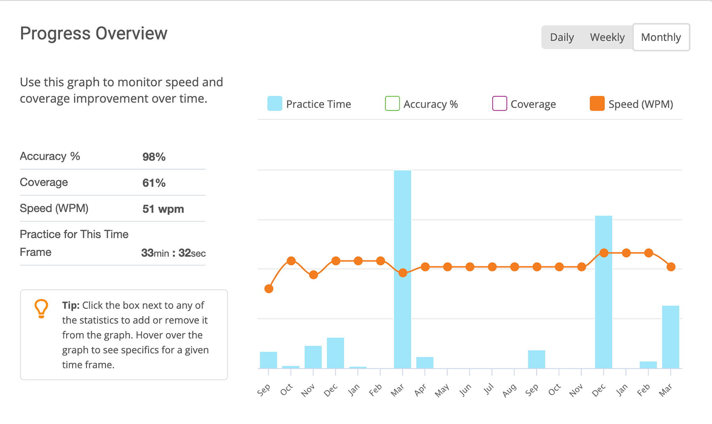This screenshot has width=712, height=424.
Task: Click the lightbulb tip icon
Action: (41, 308)
